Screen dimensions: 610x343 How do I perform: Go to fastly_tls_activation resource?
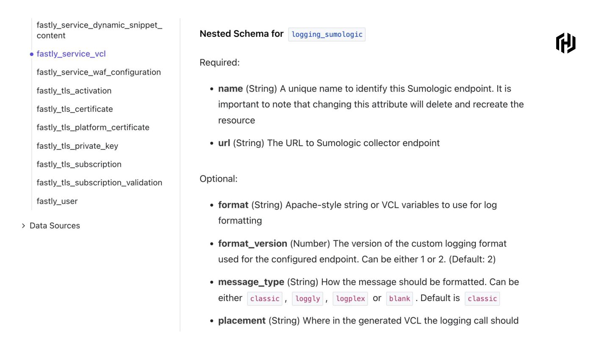pos(74,91)
